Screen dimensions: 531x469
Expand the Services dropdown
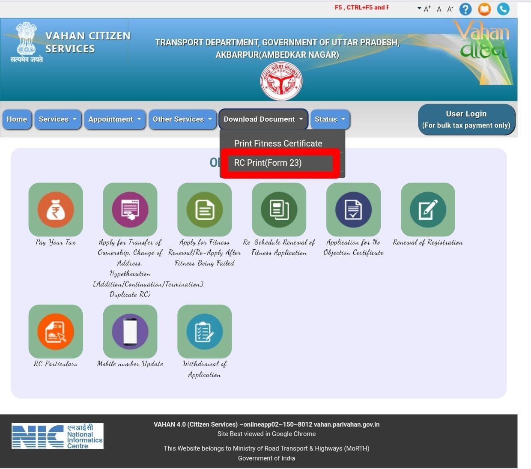pyautogui.click(x=58, y=119)
